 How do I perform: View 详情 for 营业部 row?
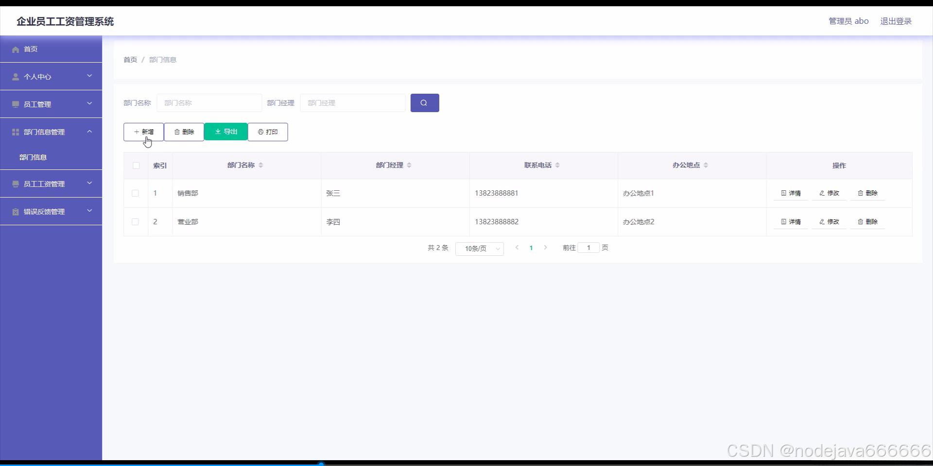pos(791,222)
